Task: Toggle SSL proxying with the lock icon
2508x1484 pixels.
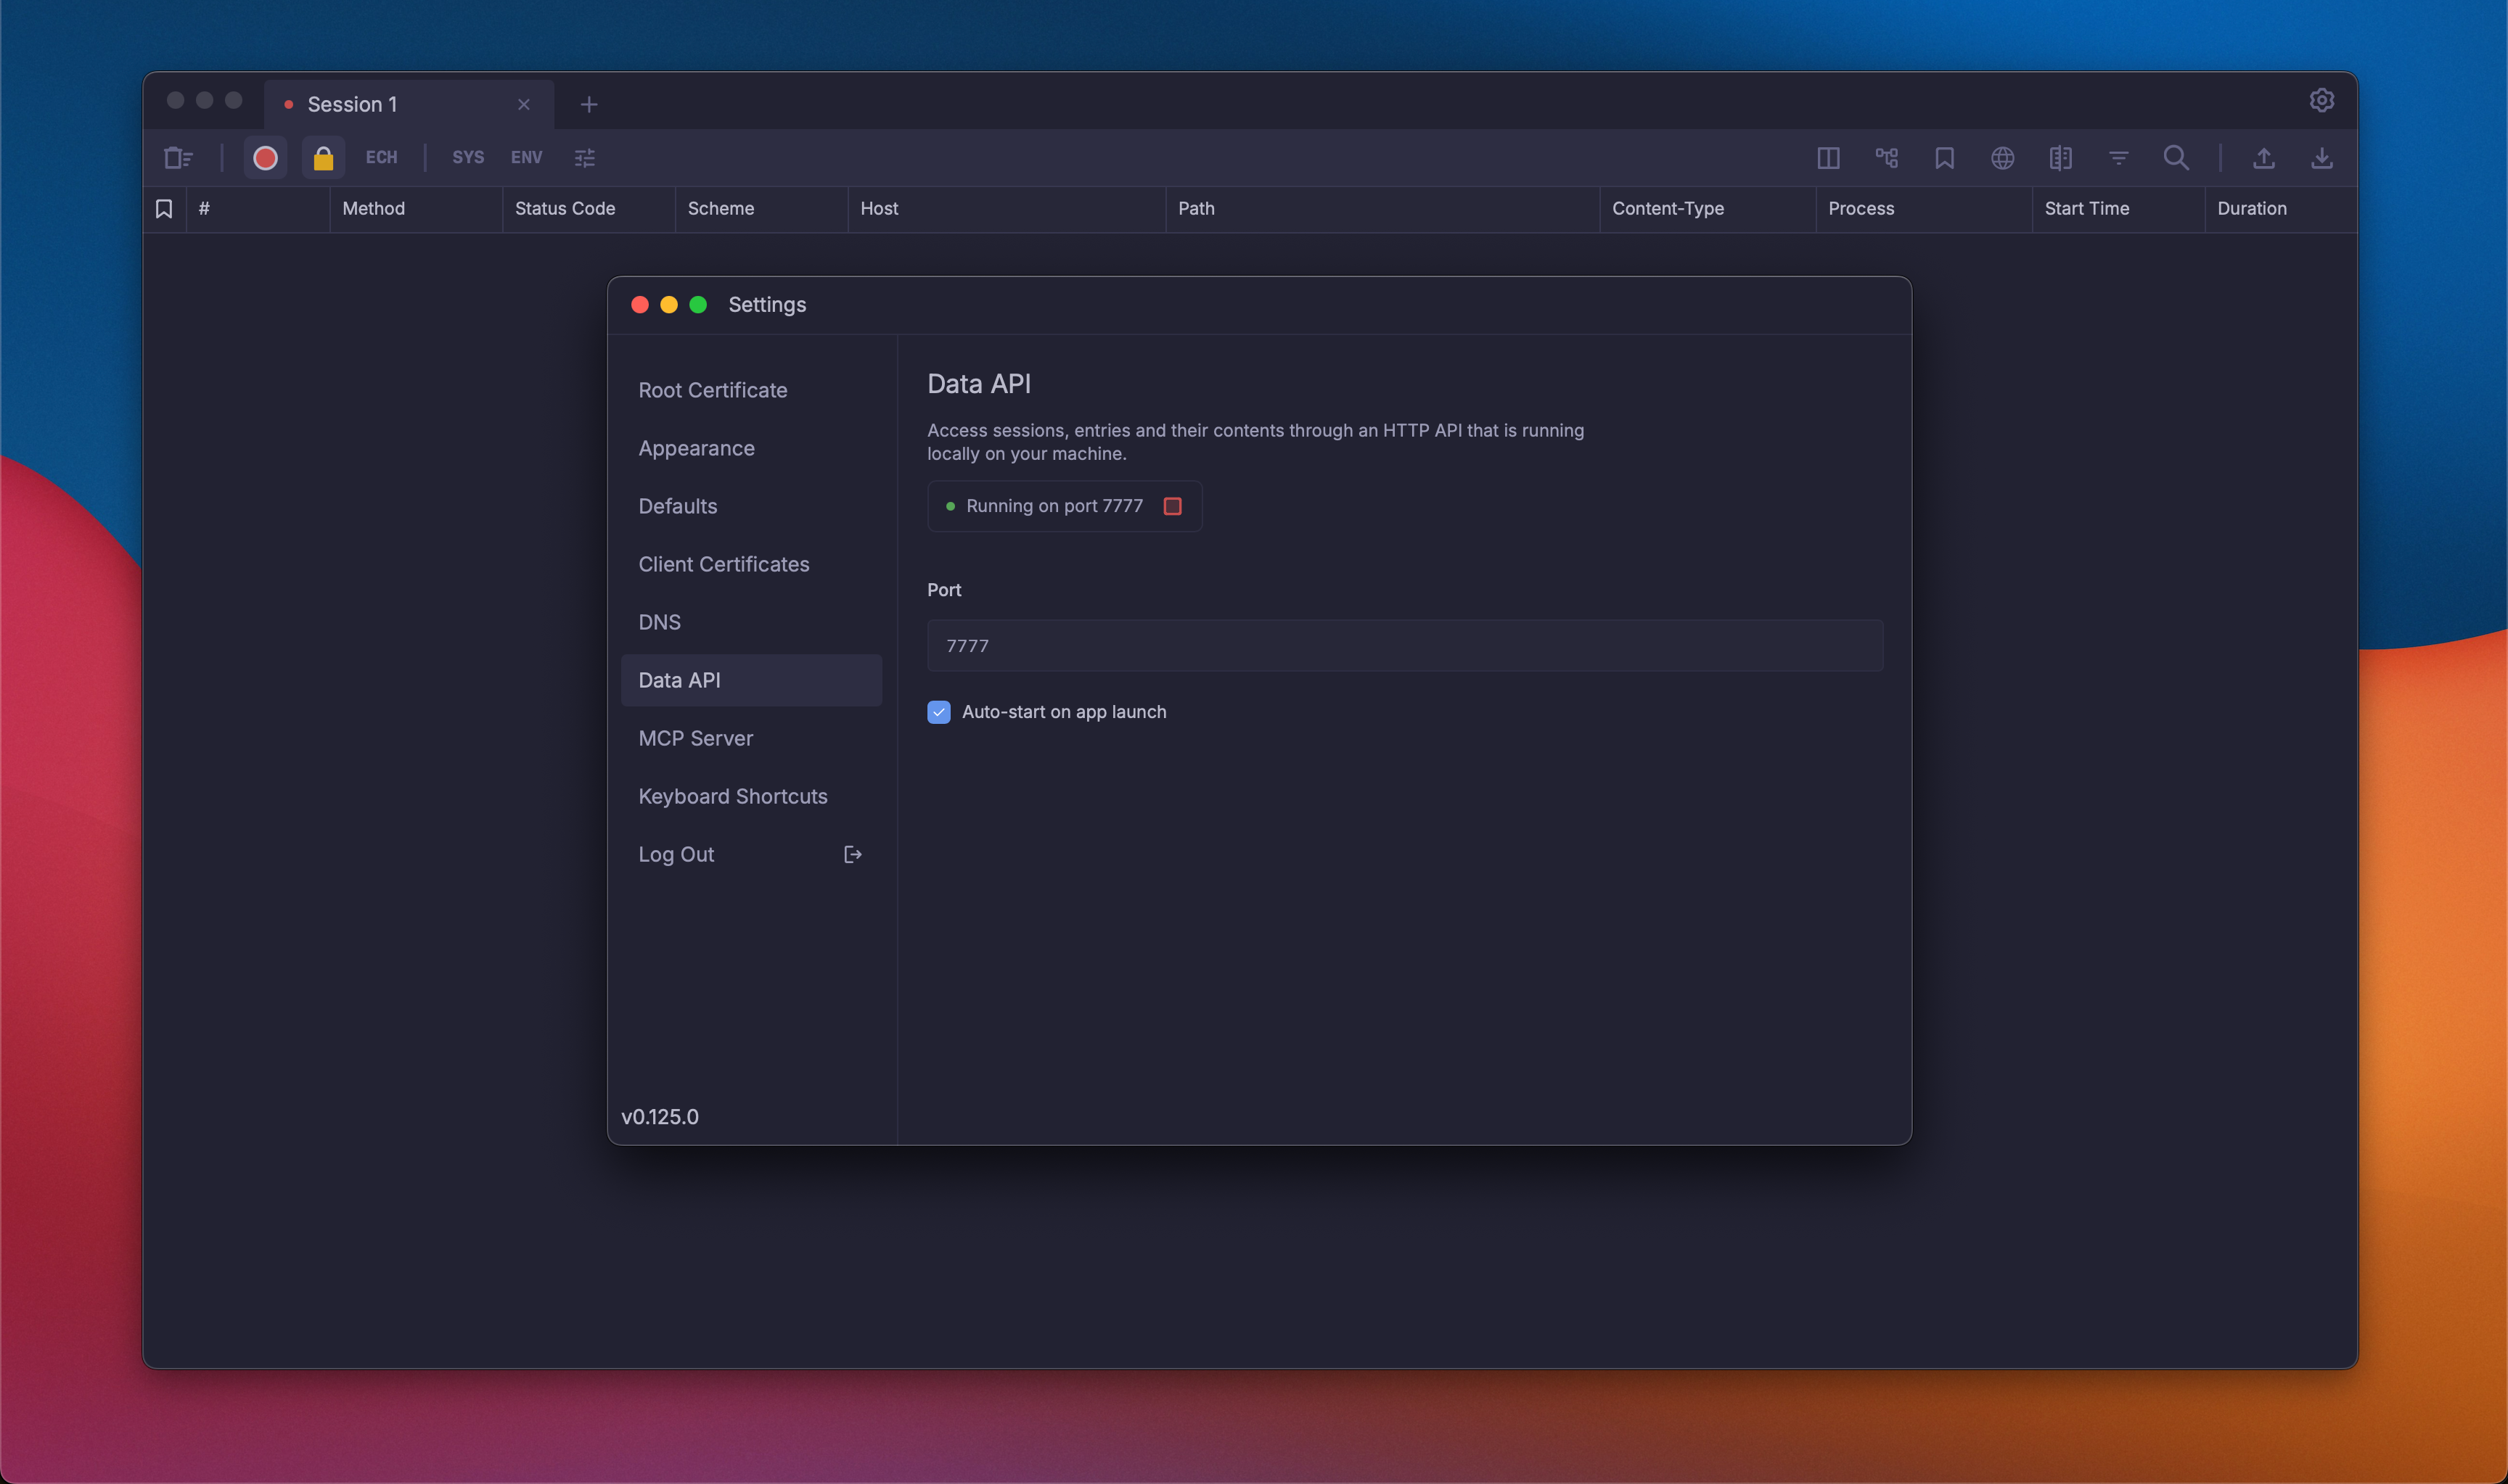Action: [323, 157]
